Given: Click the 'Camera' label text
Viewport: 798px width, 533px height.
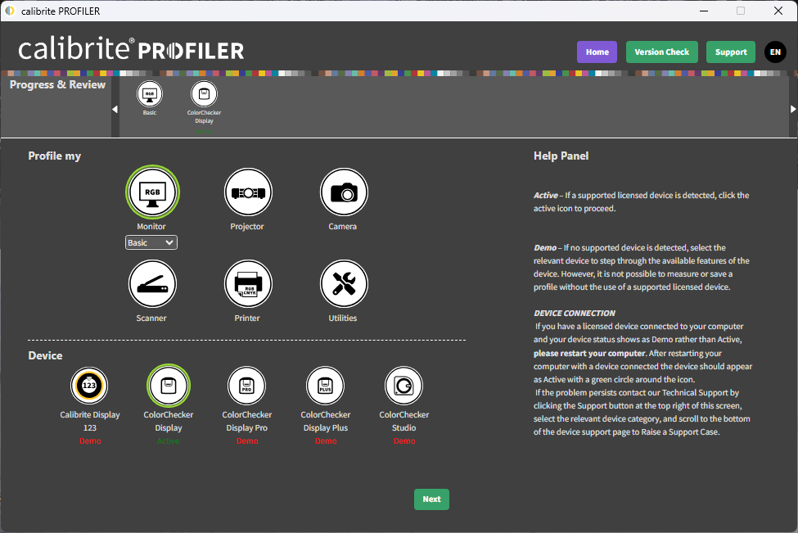Looking at the screenshot, I should (342, 227).
